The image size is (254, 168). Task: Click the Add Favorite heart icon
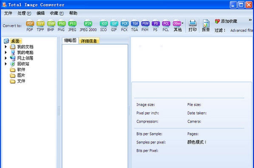pos(217,21)
